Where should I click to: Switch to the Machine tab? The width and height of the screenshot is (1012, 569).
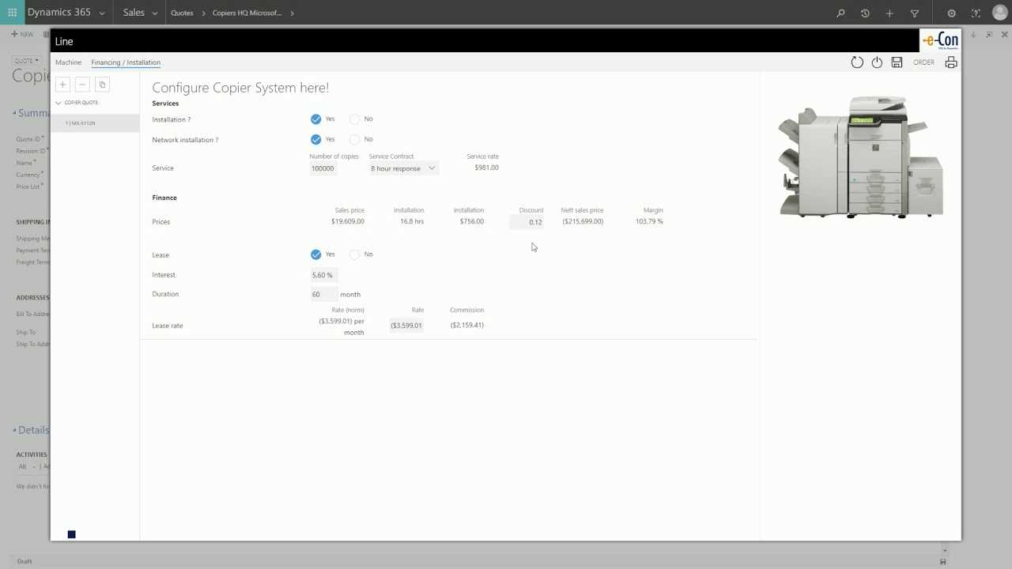(68, 62)
